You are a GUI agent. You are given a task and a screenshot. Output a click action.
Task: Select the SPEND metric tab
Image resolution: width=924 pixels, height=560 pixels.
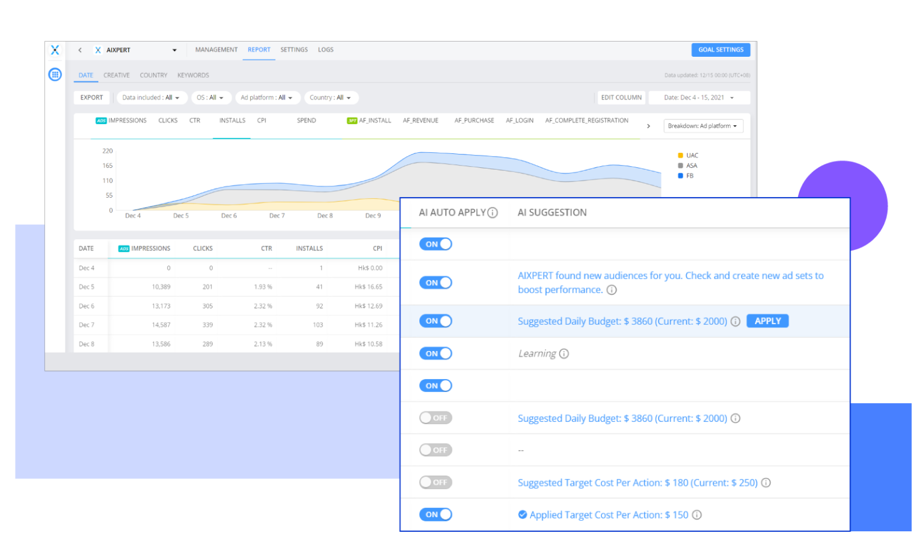click(x=306, y=121)
